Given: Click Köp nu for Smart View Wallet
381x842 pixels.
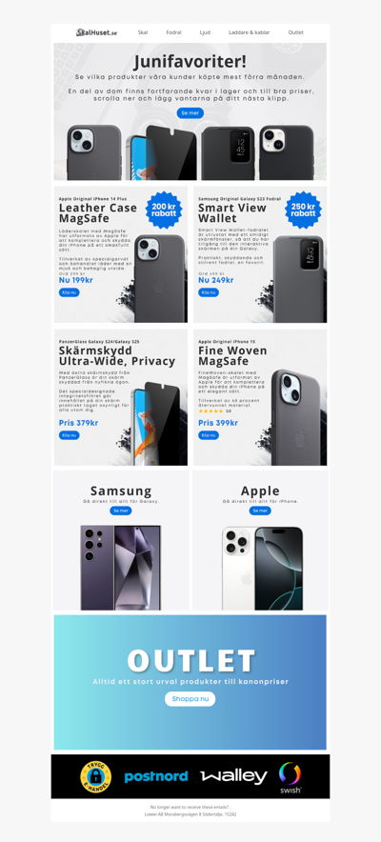Looking at the screenshot, I should tap(209, 292).
